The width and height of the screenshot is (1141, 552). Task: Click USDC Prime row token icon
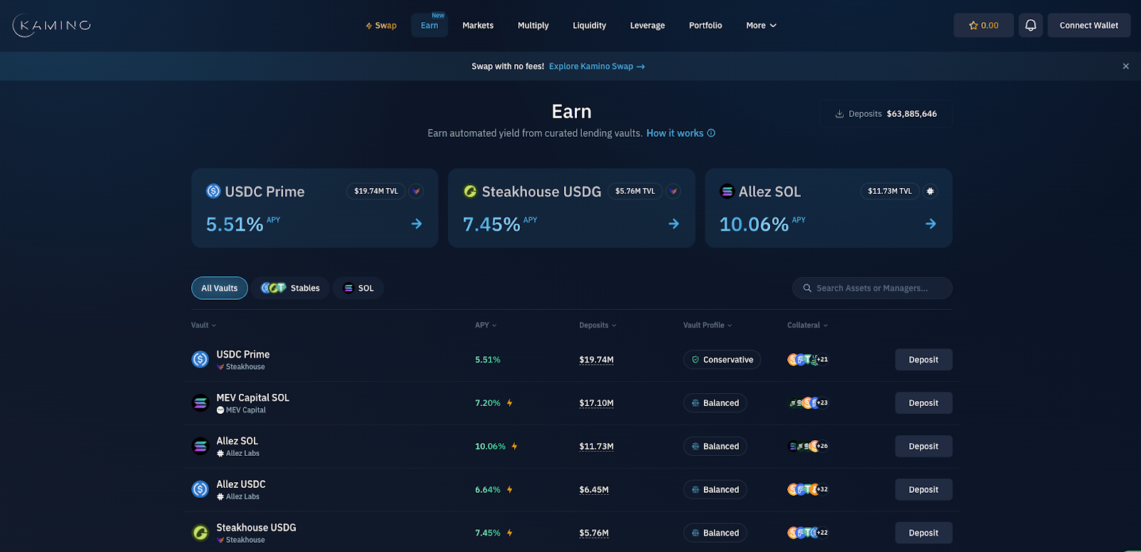[200, 360]
